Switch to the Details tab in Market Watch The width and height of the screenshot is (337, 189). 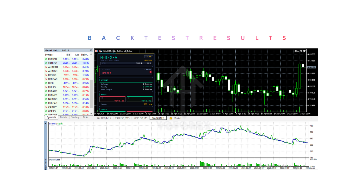pos(63,117)
